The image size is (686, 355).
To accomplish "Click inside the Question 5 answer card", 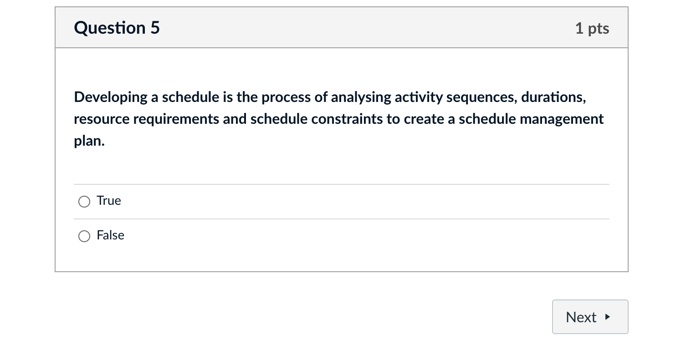I will click(x=342, y=159).
